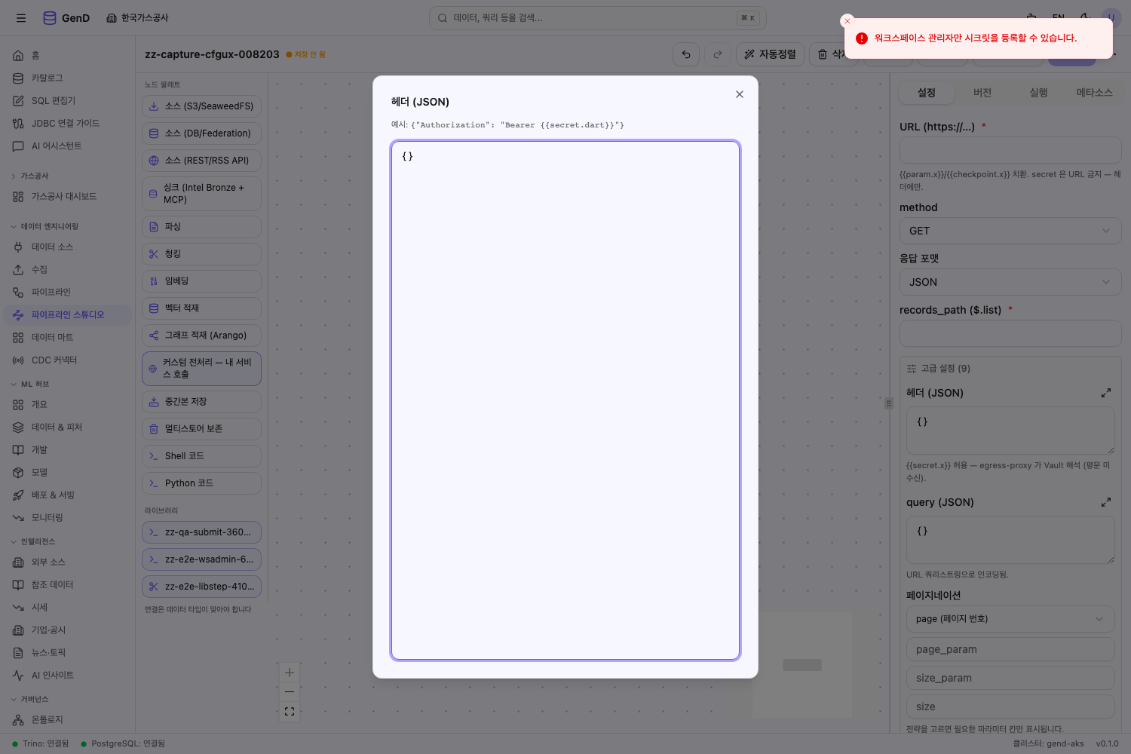Screen dimensions: 1131x754
Task: Open the 한국가스공사 workspace selector
Action: point(138,18)
